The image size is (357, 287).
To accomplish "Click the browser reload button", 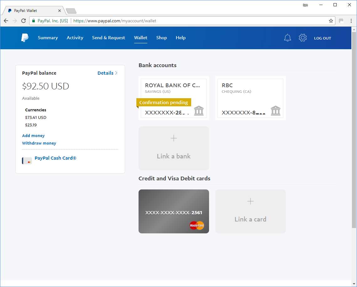I will click(x=24, y=21).
